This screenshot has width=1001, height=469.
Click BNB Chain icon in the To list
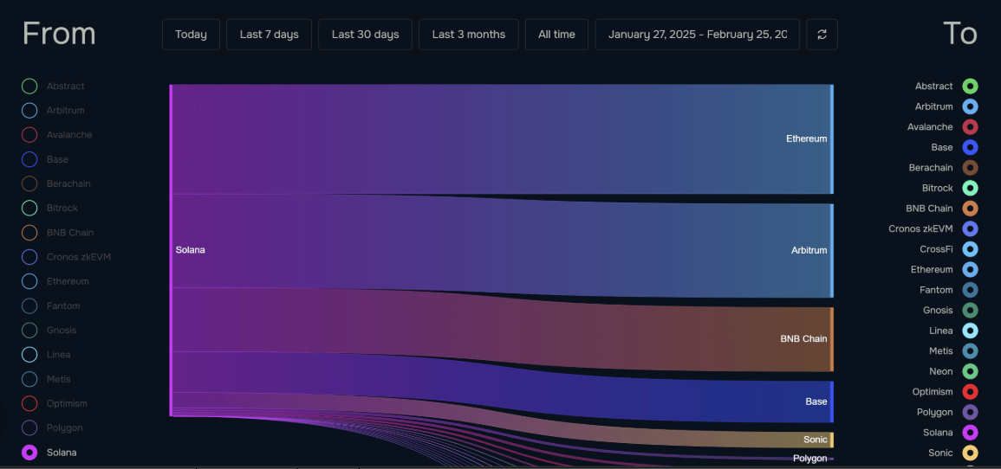point(970,209)
